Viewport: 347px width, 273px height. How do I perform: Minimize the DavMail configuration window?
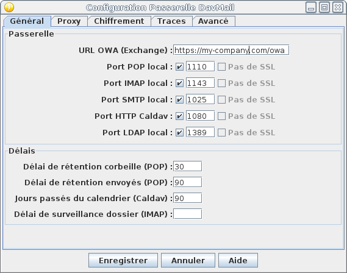(x=311, y=7)
